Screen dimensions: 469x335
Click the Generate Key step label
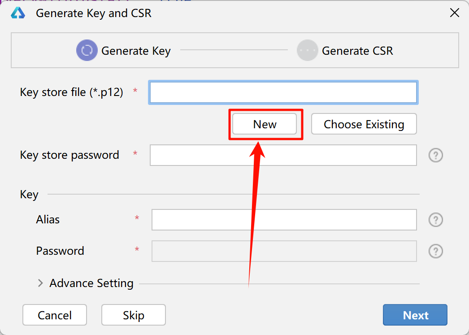coord(136,51)
